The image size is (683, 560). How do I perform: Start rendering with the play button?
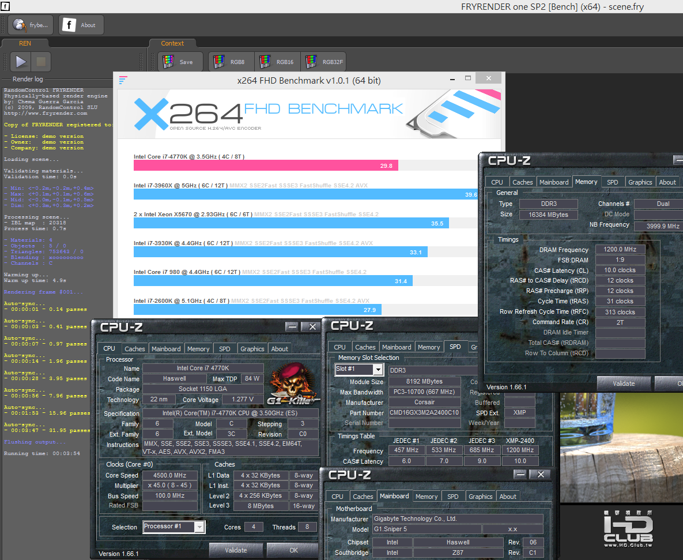pyautogui.click(x=21, y=62)
